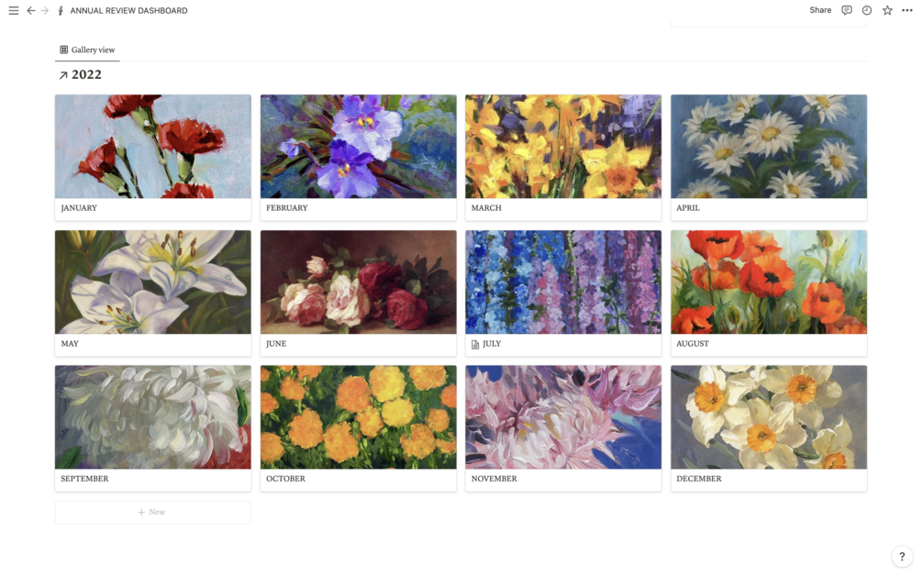Open the AUGUST poppies thumbnail

point(769,282)
